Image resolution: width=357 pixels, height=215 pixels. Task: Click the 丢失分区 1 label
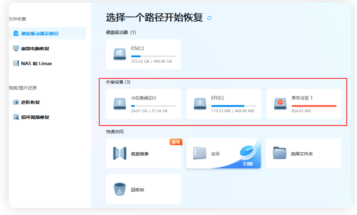302,98
